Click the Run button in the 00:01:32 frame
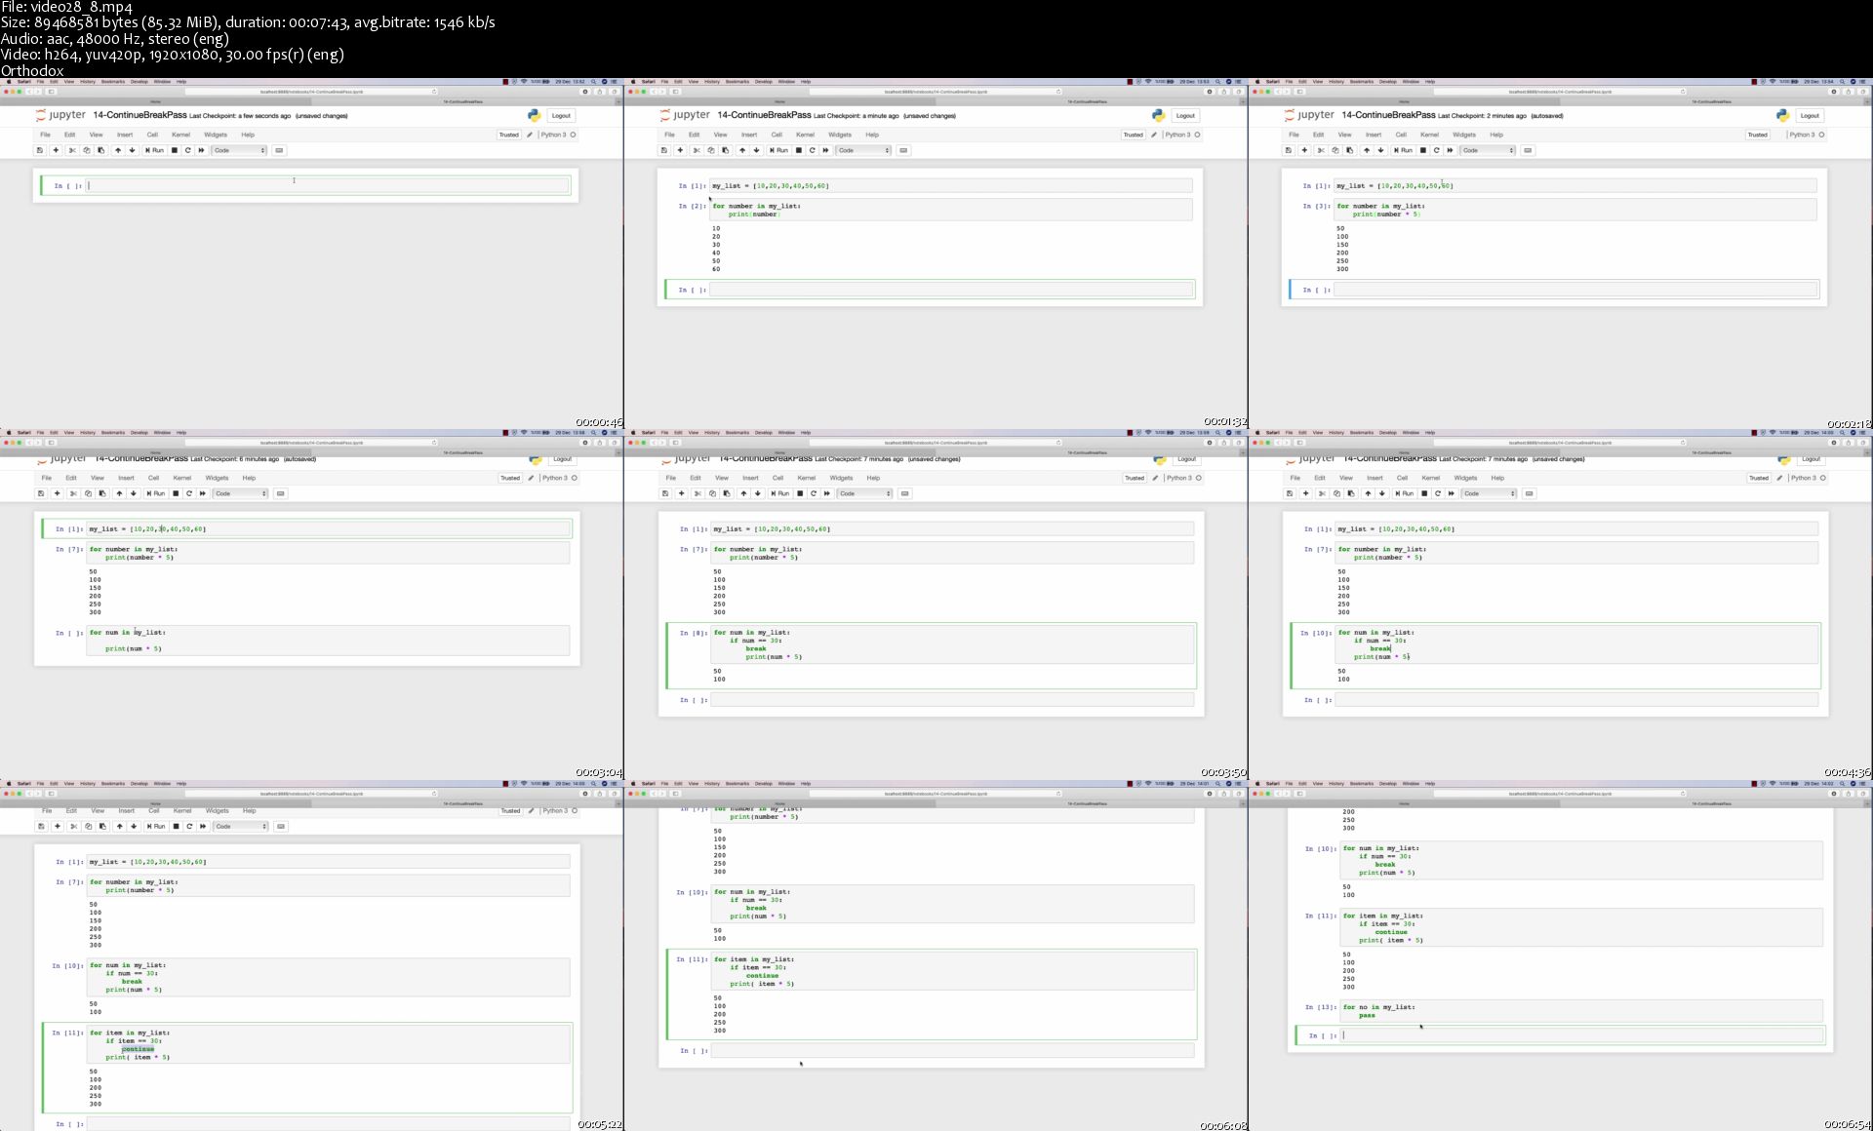1873x1131 pixels. (x=779, y=150)
